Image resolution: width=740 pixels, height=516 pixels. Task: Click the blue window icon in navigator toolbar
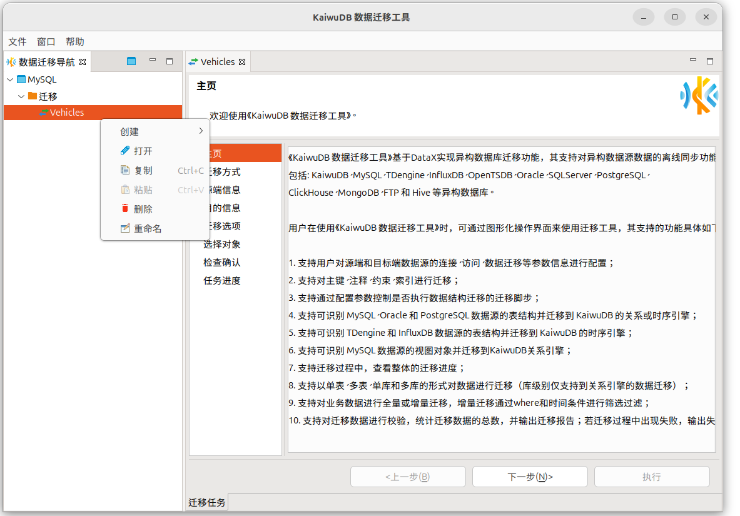pyautogui.click(x=131, y=61)
